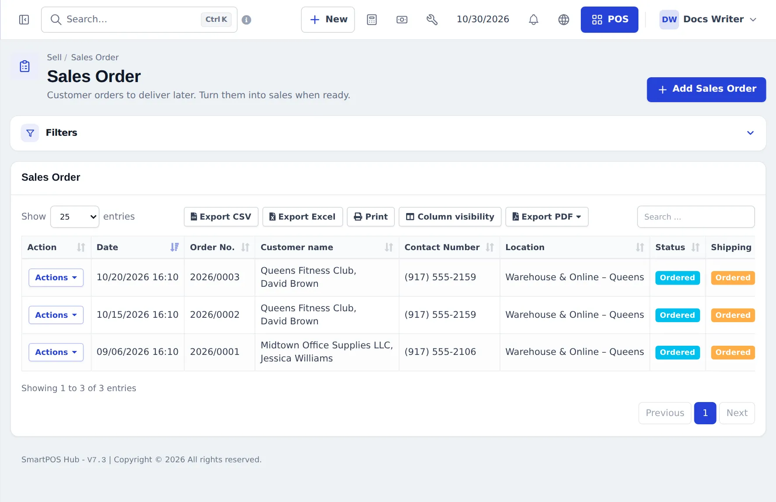This screenshot has height=502, width=776.
Task: Click the 10/30/2026 date in top bar
Action: point(483,20)
